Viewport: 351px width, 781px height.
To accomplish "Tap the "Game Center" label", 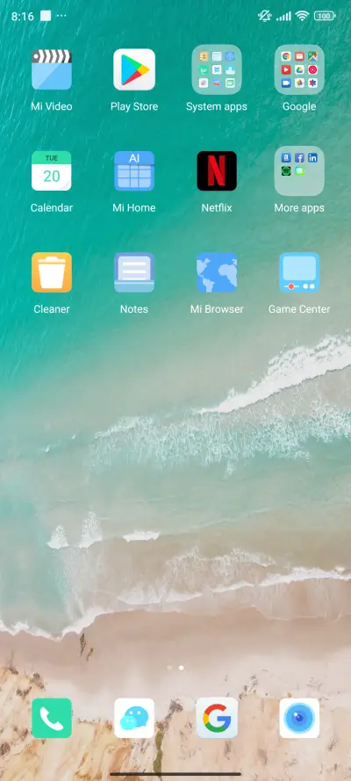I will click(x=299, y=309).
